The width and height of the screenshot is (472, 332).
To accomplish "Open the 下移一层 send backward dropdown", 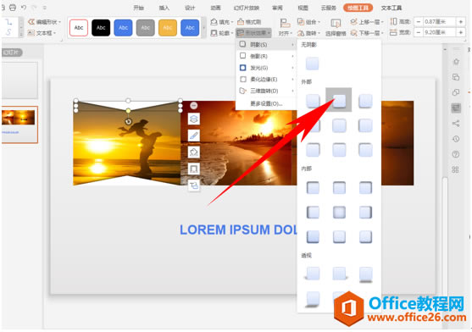I will (x=367, y=33).
